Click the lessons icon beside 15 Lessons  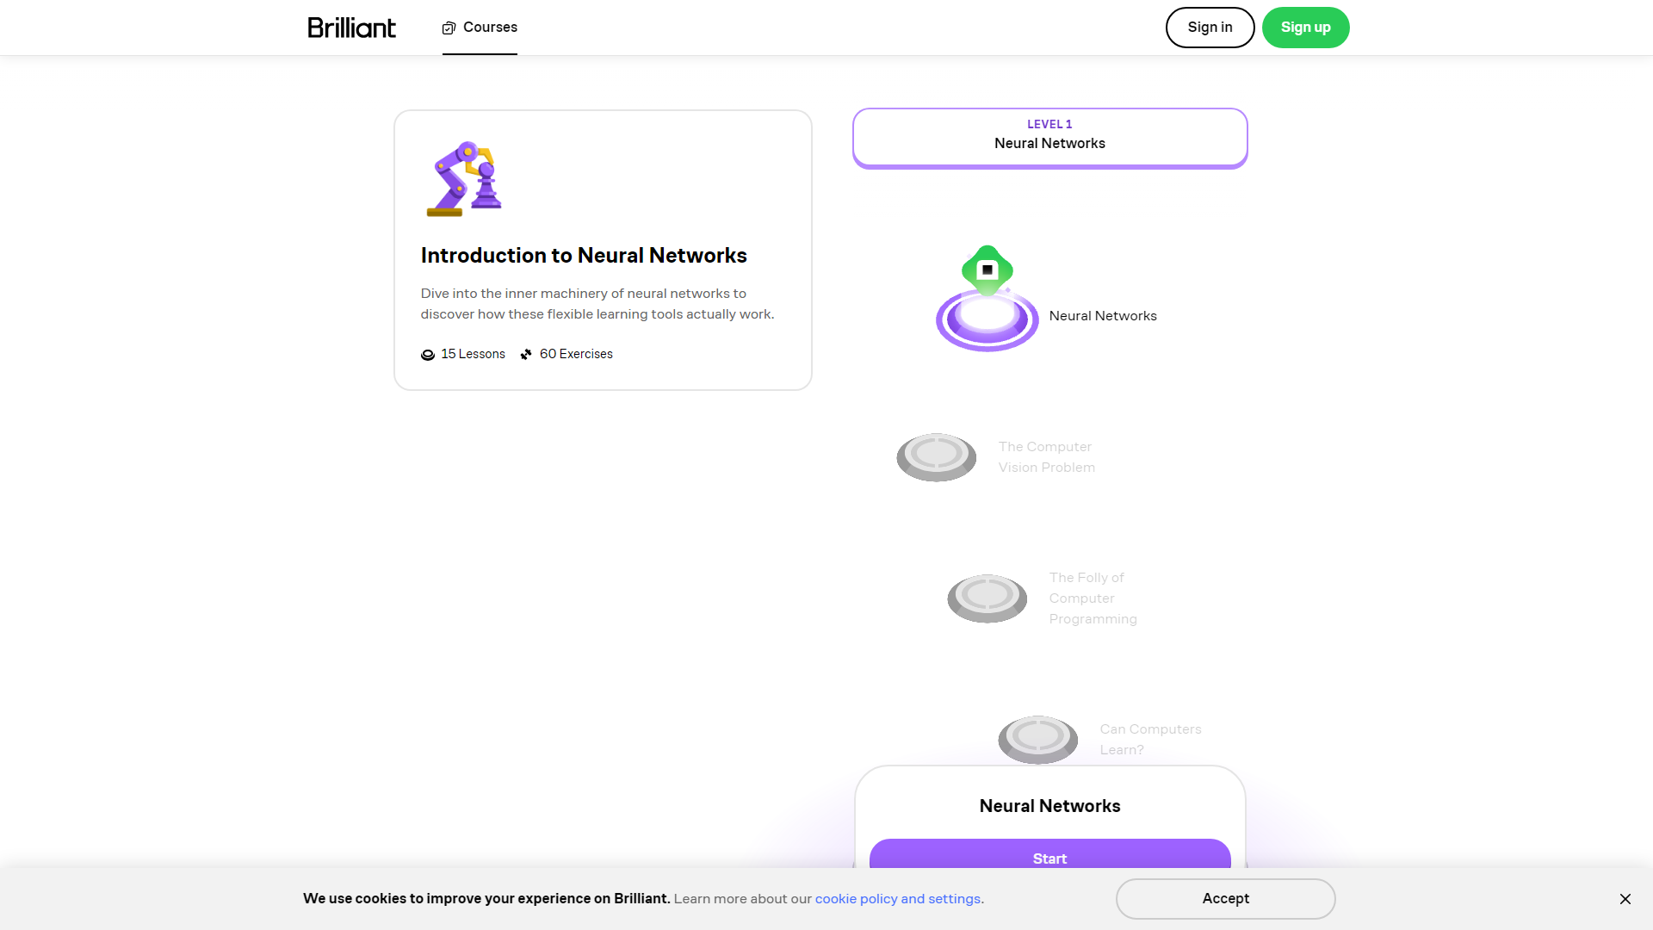click(x=428, y=355)
